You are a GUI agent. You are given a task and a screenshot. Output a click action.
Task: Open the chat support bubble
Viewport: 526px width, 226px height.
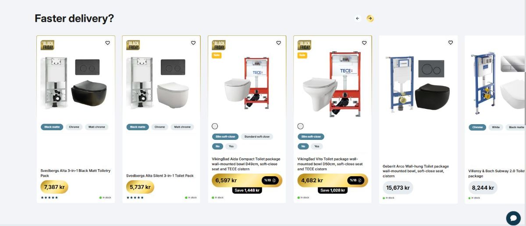[x=513, y=218]
